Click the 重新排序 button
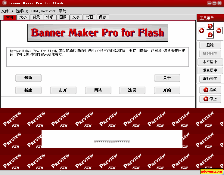224x175 pixels. pyautogui.click(x=210, y=79)
